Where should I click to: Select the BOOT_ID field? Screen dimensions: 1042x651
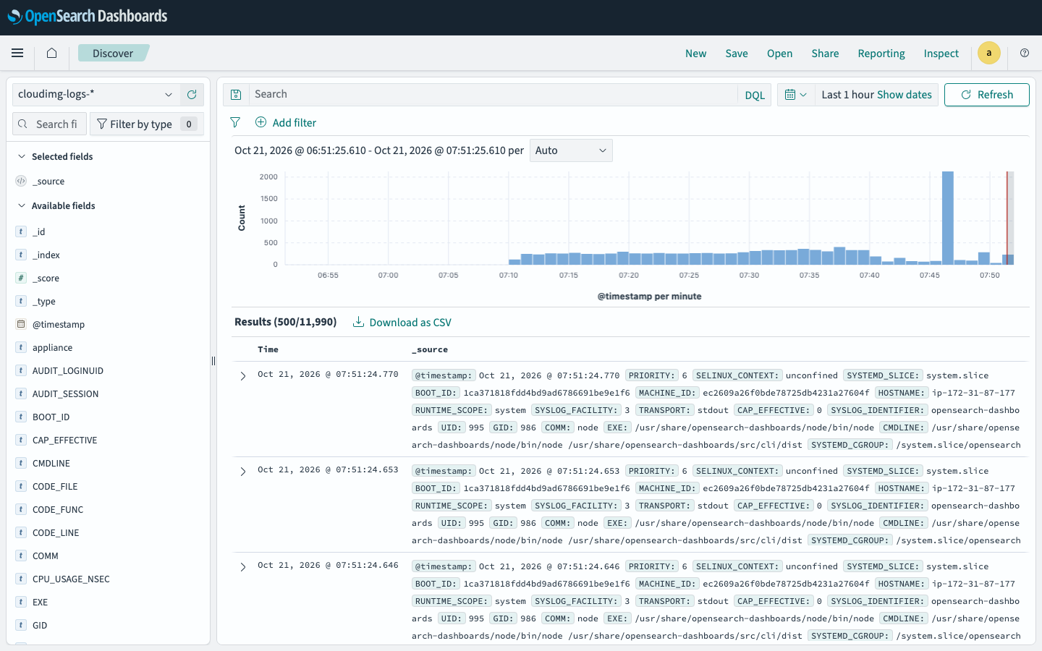click(51, 417)
